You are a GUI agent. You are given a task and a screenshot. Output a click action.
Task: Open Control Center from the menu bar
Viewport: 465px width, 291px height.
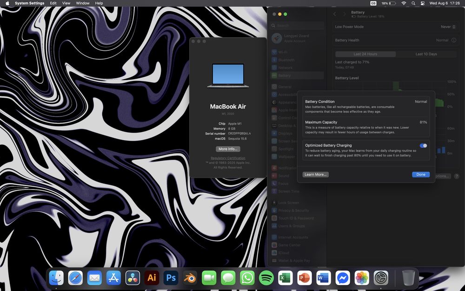pos(422,3)
